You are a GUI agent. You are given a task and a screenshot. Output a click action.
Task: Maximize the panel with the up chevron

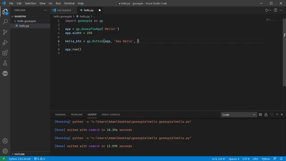click(x=277, y=114)
